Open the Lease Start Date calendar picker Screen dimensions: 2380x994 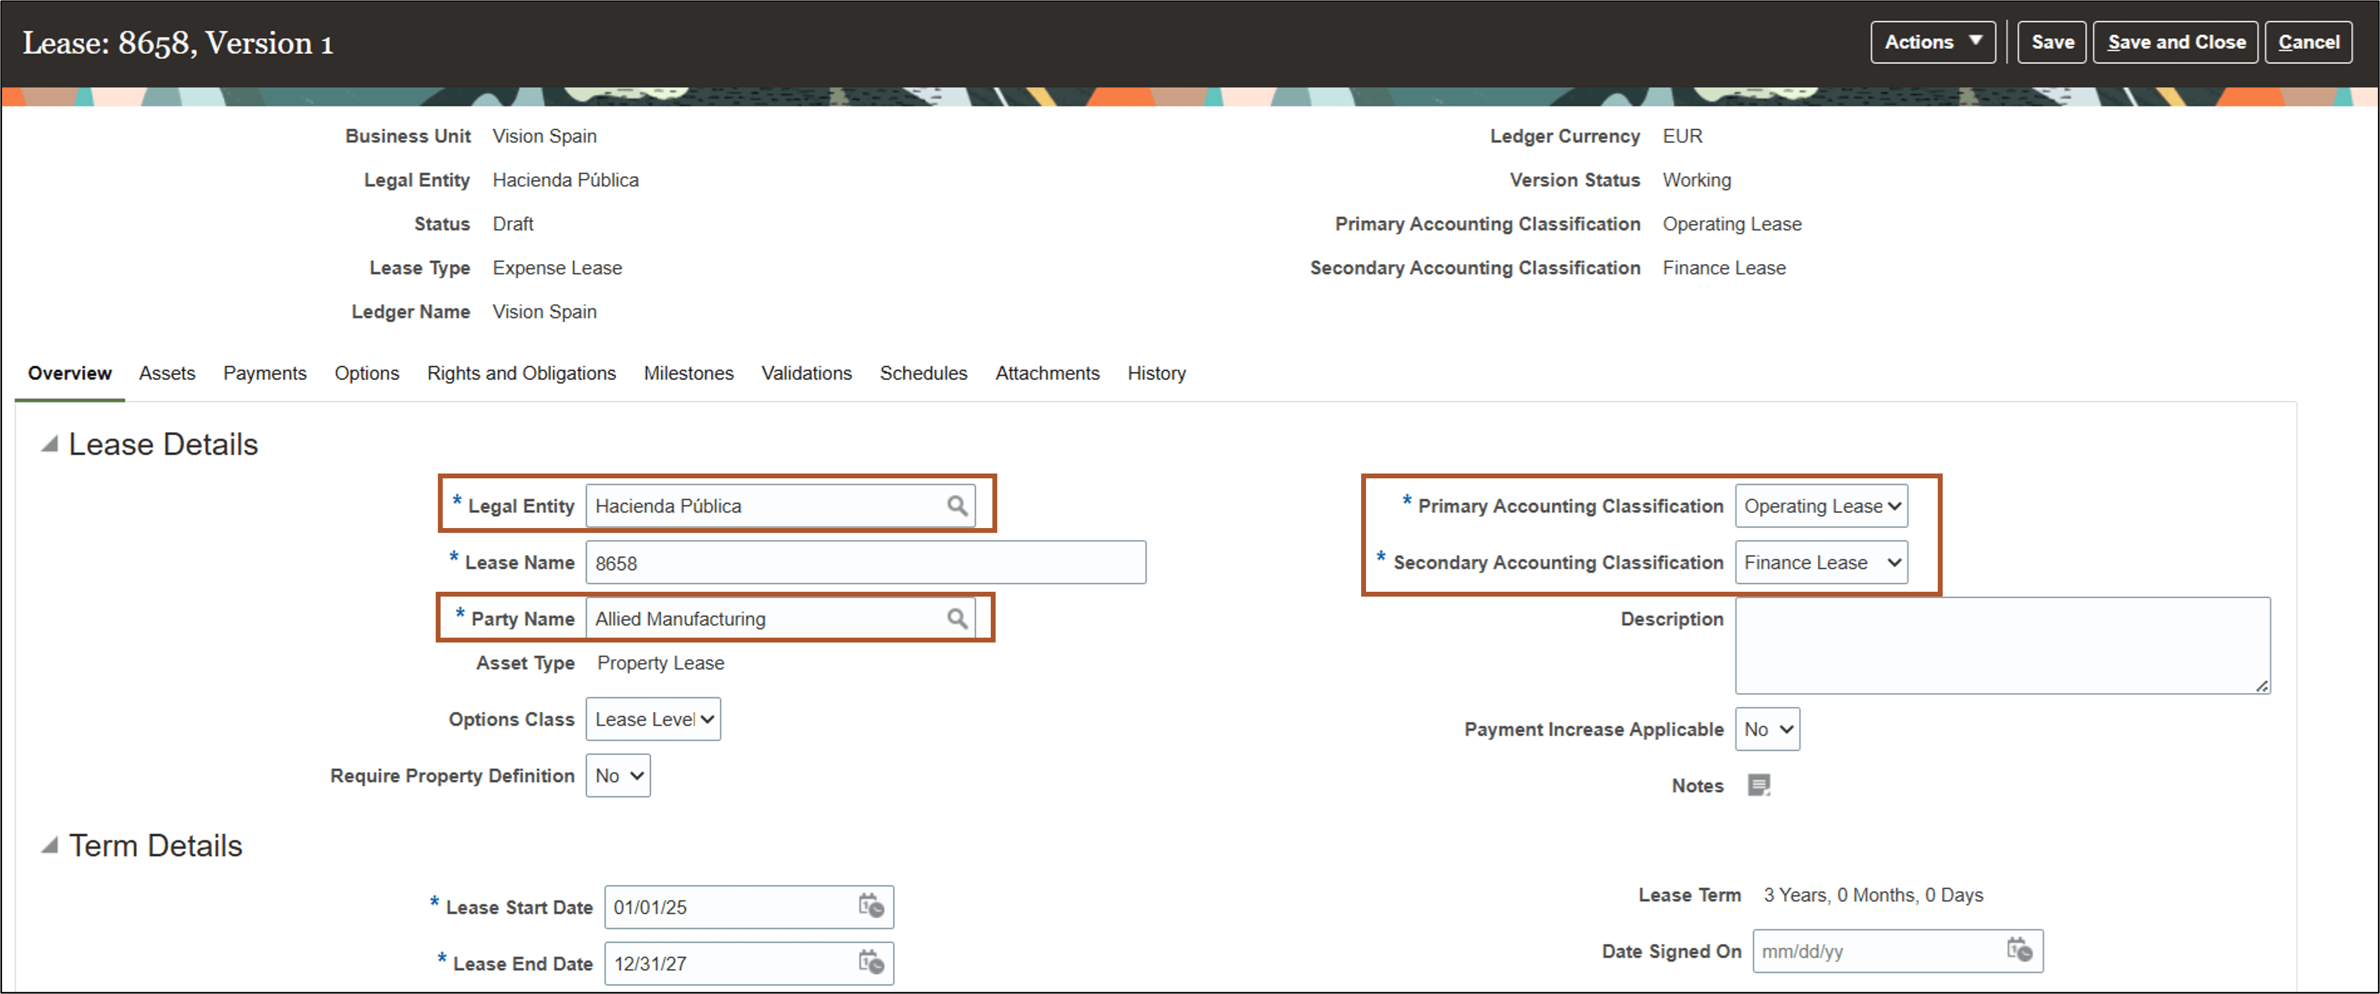(x=869, y=906)
